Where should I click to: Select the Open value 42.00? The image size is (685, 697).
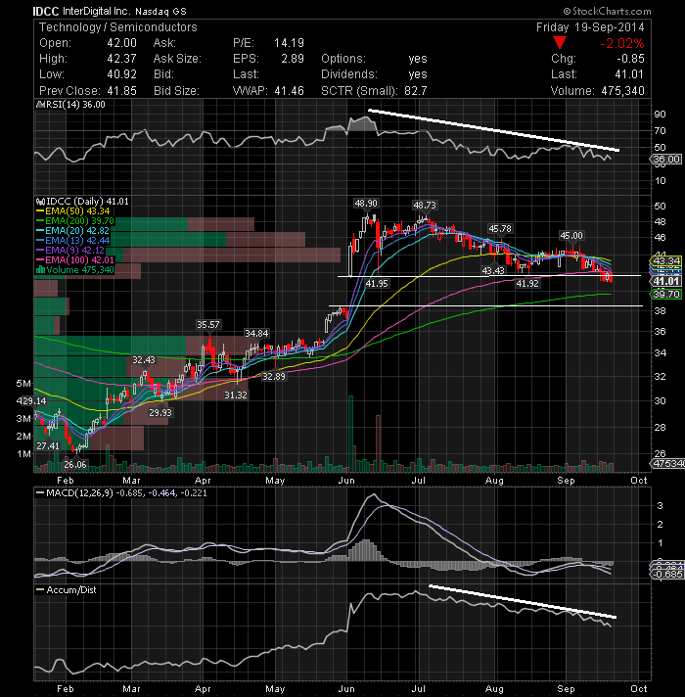[121, 43]
